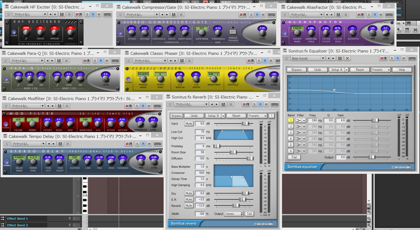
Task: Open Presets dropdown in Sonitus Equalizer
Action: [381, 70]
